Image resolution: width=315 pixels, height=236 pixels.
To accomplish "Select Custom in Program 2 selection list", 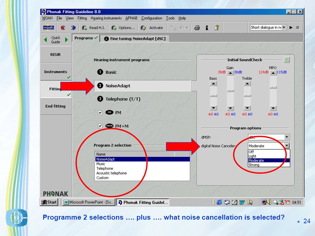I will (142, 178).
